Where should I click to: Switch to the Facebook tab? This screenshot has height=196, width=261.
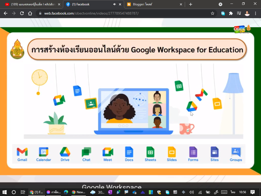94,4
